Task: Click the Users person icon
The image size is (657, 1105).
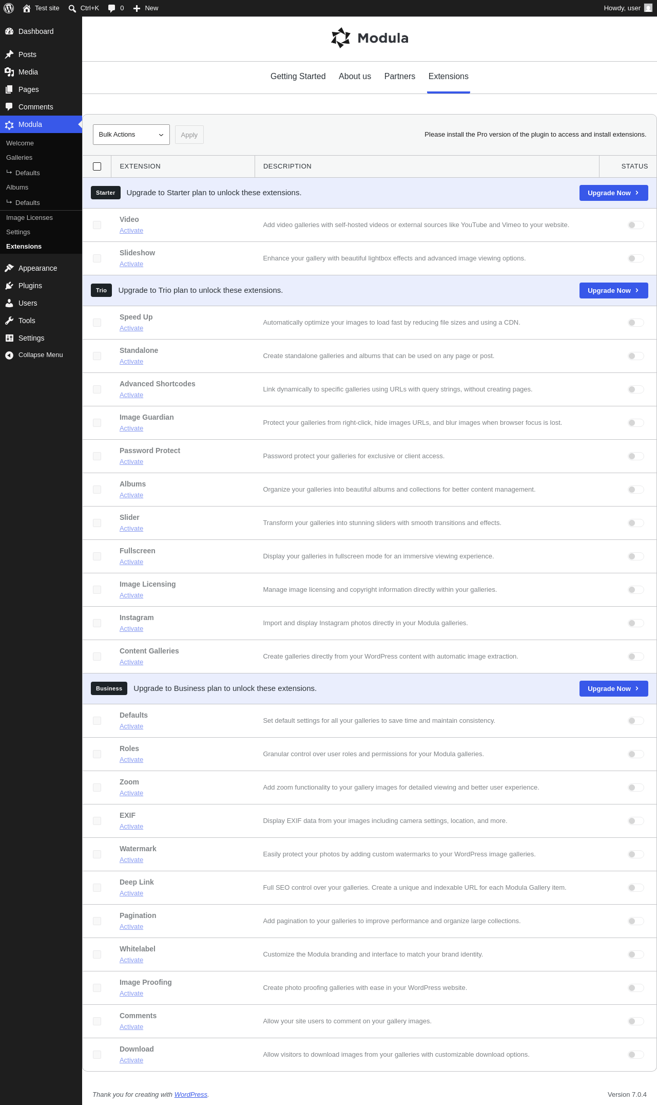Action: [9, 303]
